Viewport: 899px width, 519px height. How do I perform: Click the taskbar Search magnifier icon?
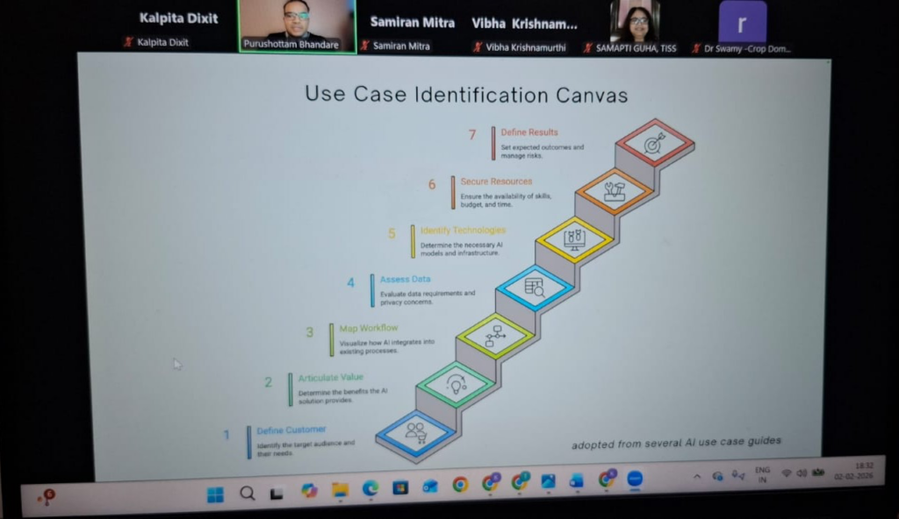[x=248, y=494]
